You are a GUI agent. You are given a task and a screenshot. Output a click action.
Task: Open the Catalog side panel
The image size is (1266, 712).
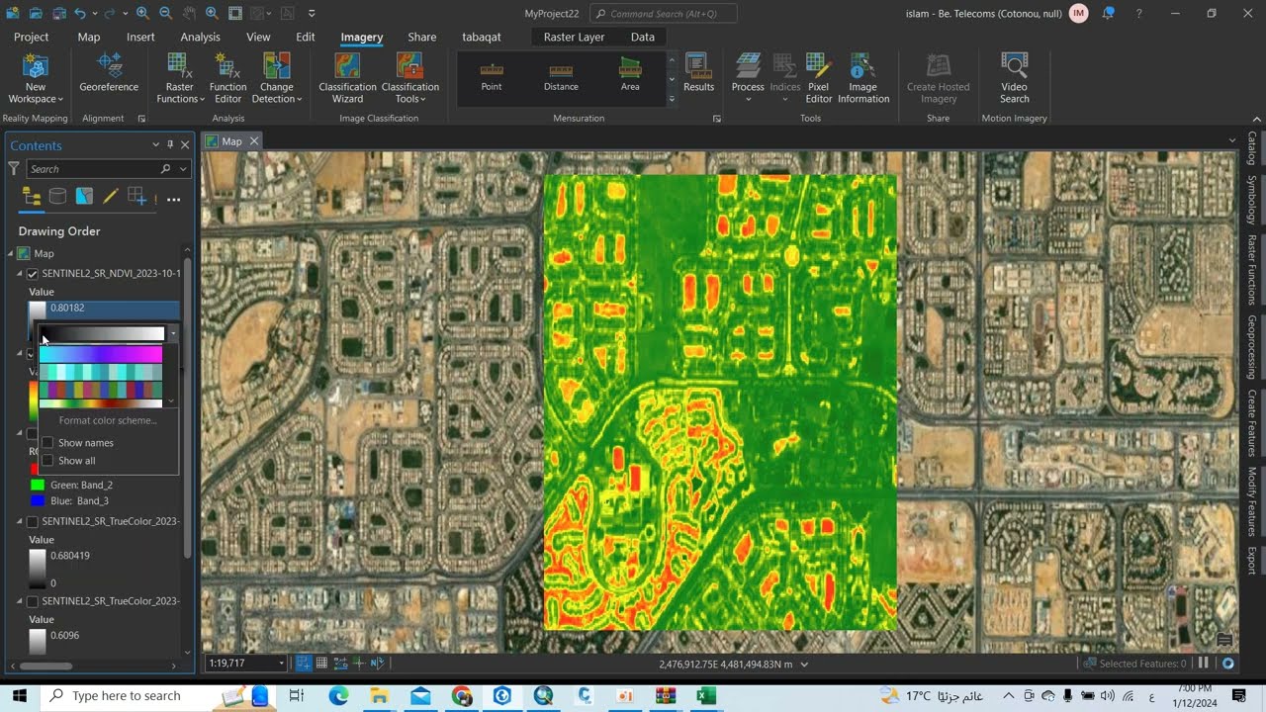point(1252,148)
